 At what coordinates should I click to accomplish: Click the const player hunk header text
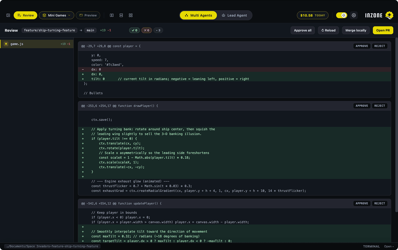coord(111,46)
